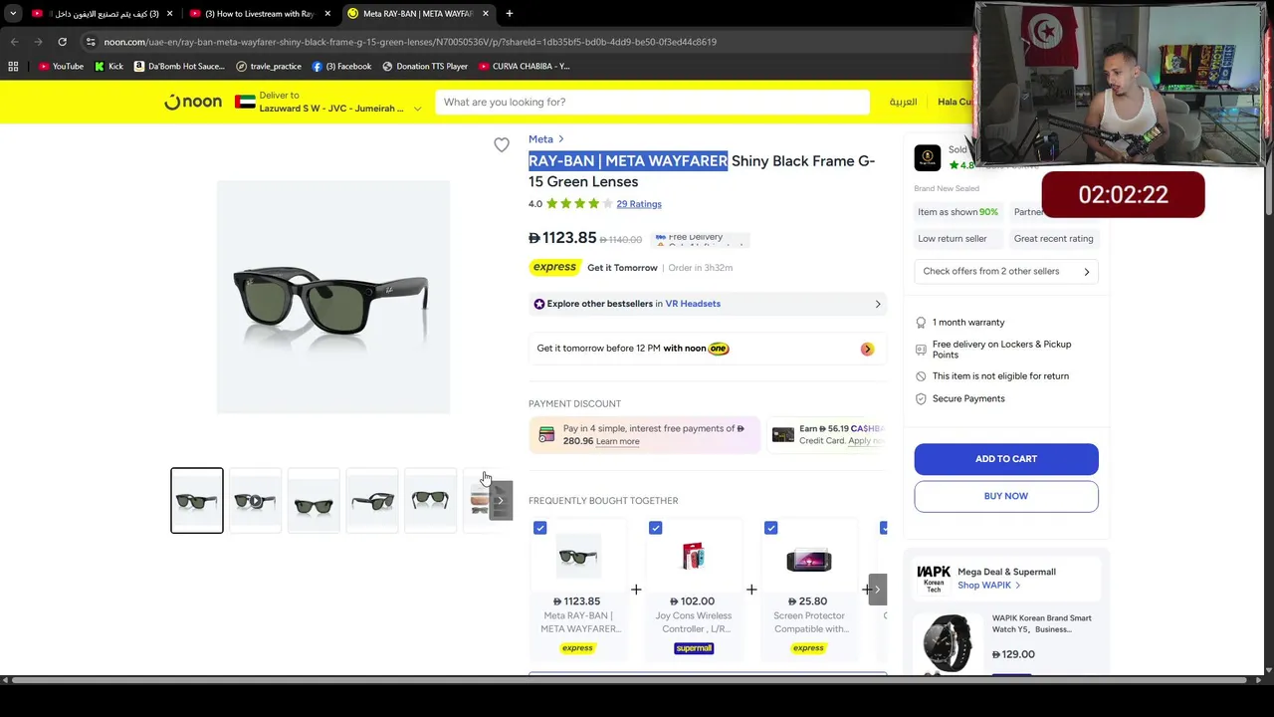Select the fourth sunglasses thumbnail
Viewport: 1274px width, 717px height.
tap(372, 500)
